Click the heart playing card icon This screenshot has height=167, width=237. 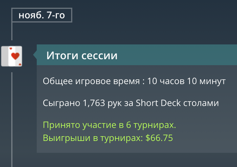click(x=12, y=56)
